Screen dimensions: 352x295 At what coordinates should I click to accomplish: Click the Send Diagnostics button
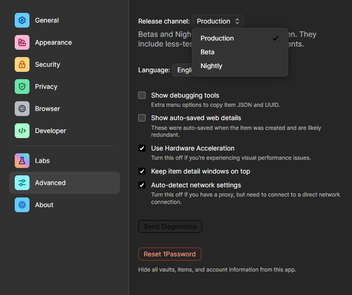170,226
